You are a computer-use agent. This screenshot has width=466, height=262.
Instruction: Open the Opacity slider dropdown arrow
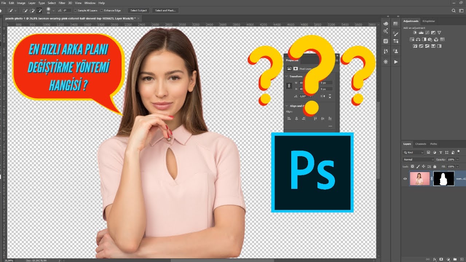click(x=458, y=159)
